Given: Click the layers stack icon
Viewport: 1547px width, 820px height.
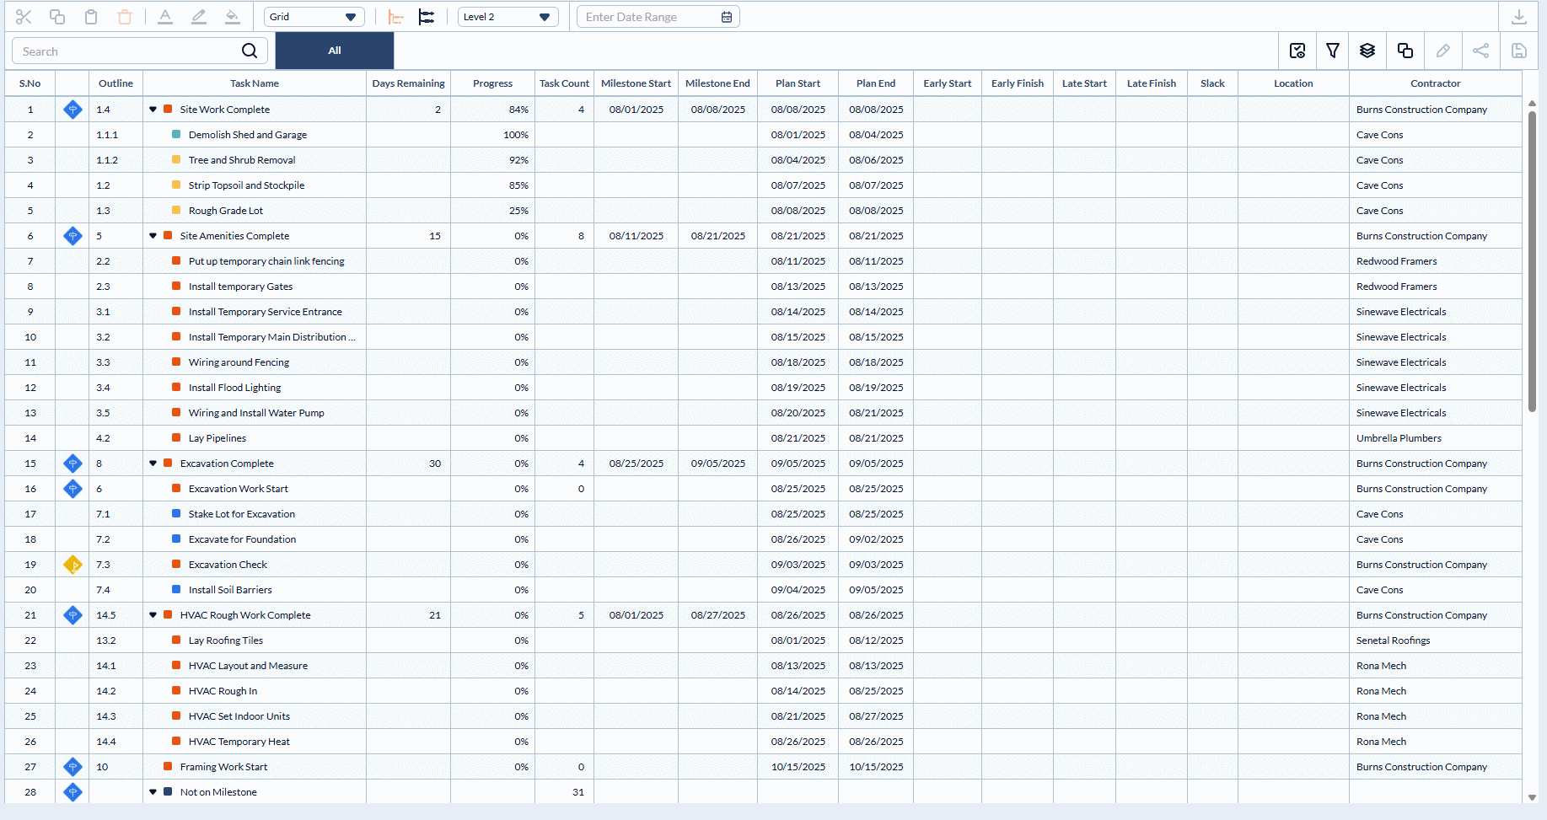Looking at the screenshot, I should tap(1367, 51).
